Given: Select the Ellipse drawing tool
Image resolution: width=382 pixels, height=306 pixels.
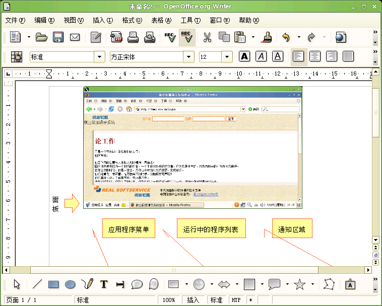Looking at the screenshot, I should pyautogui.click(x=70, y=284).
